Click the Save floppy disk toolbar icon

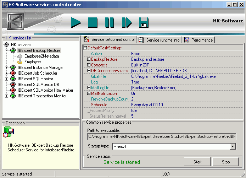coord(144,22)
